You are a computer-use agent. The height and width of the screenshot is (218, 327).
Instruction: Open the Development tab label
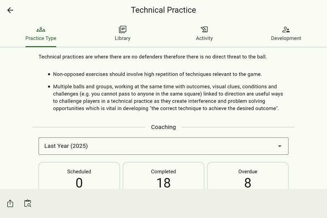(286, 38)
